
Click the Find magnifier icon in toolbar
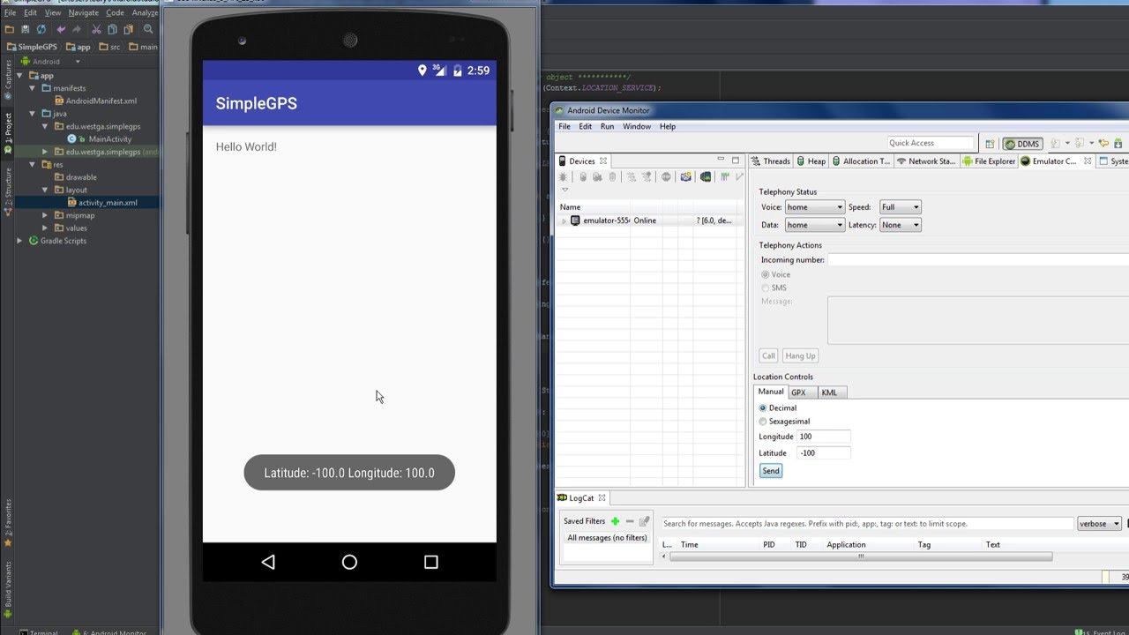147,29
